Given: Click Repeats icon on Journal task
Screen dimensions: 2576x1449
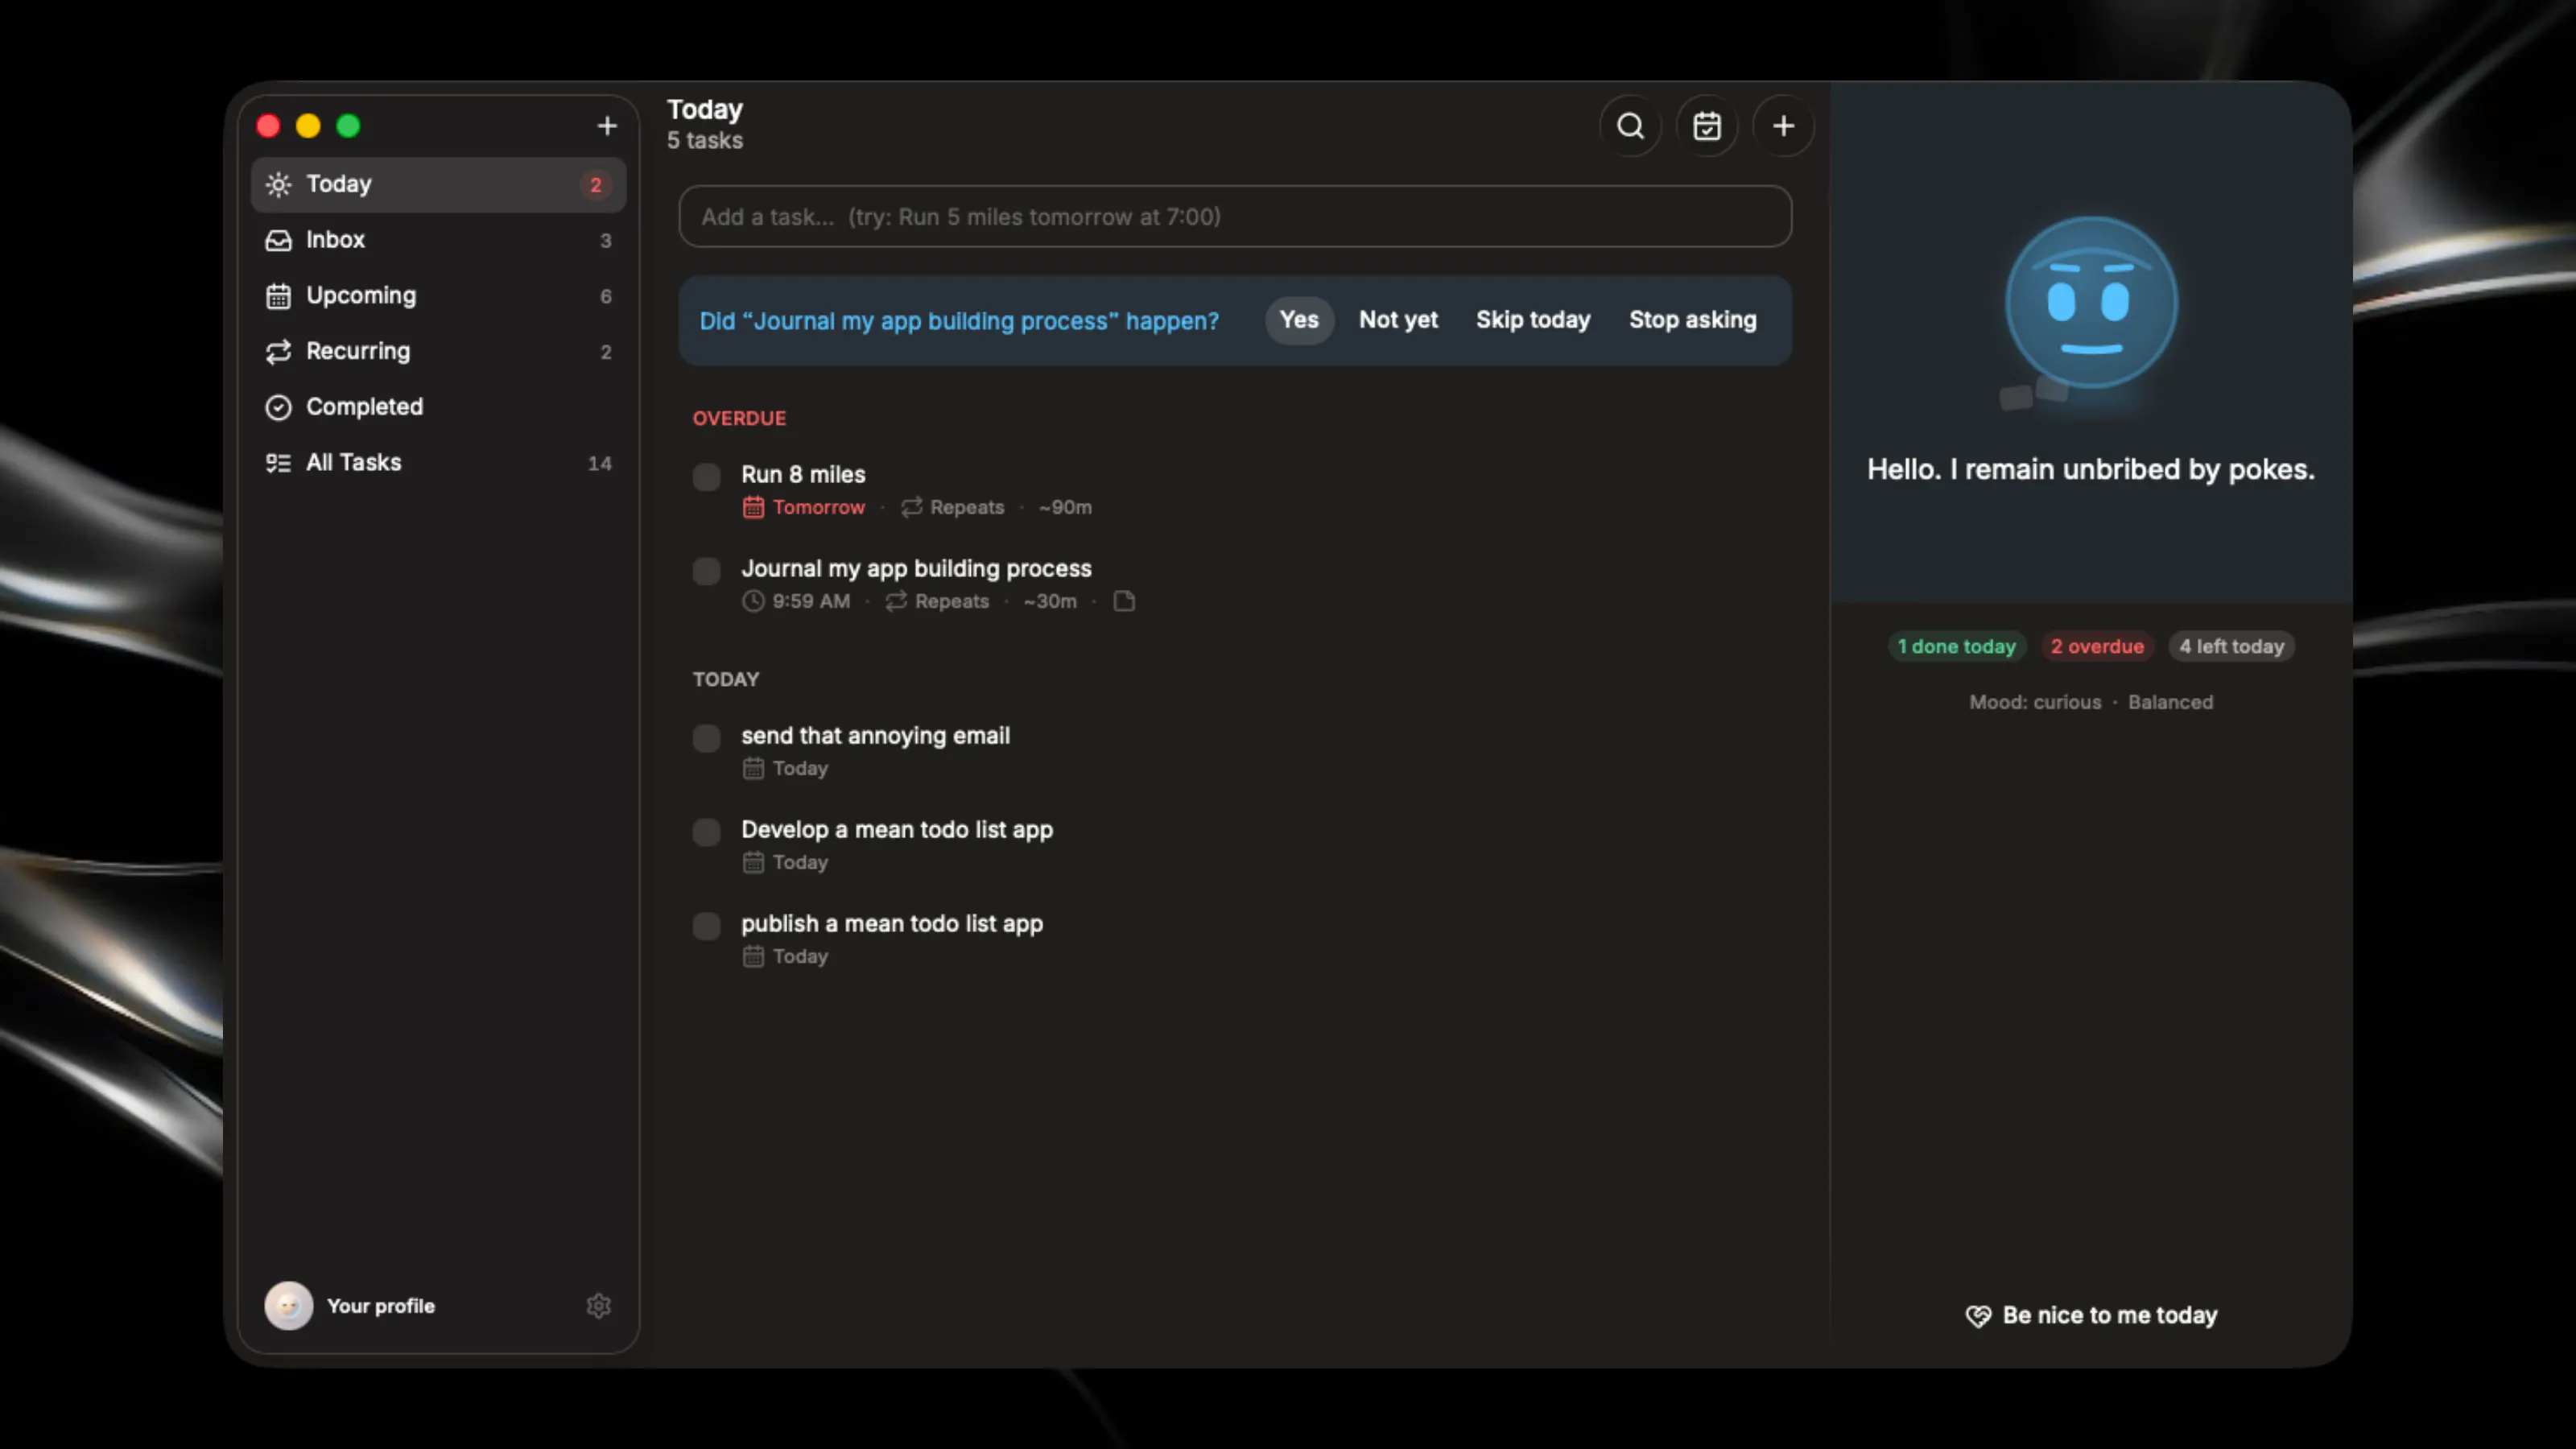Looking at the screenshot, I should pyautogui.click(x=896, y=601).
